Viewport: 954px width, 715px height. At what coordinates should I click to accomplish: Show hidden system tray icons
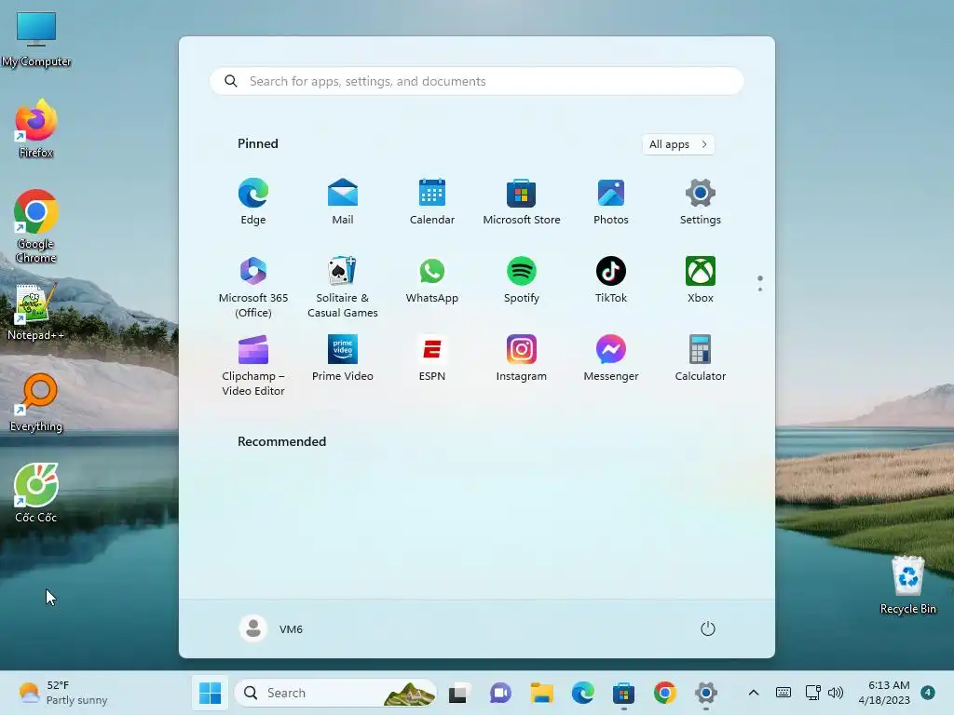point(753,693)
